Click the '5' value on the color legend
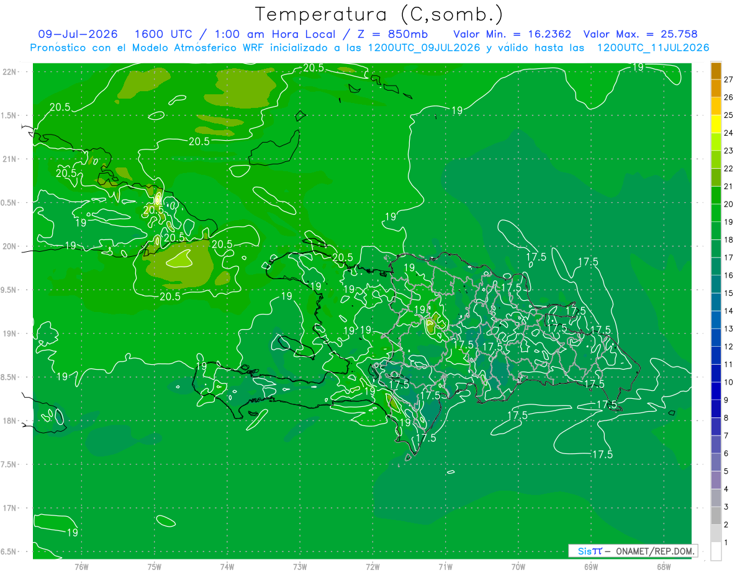 tap(727, 471)
